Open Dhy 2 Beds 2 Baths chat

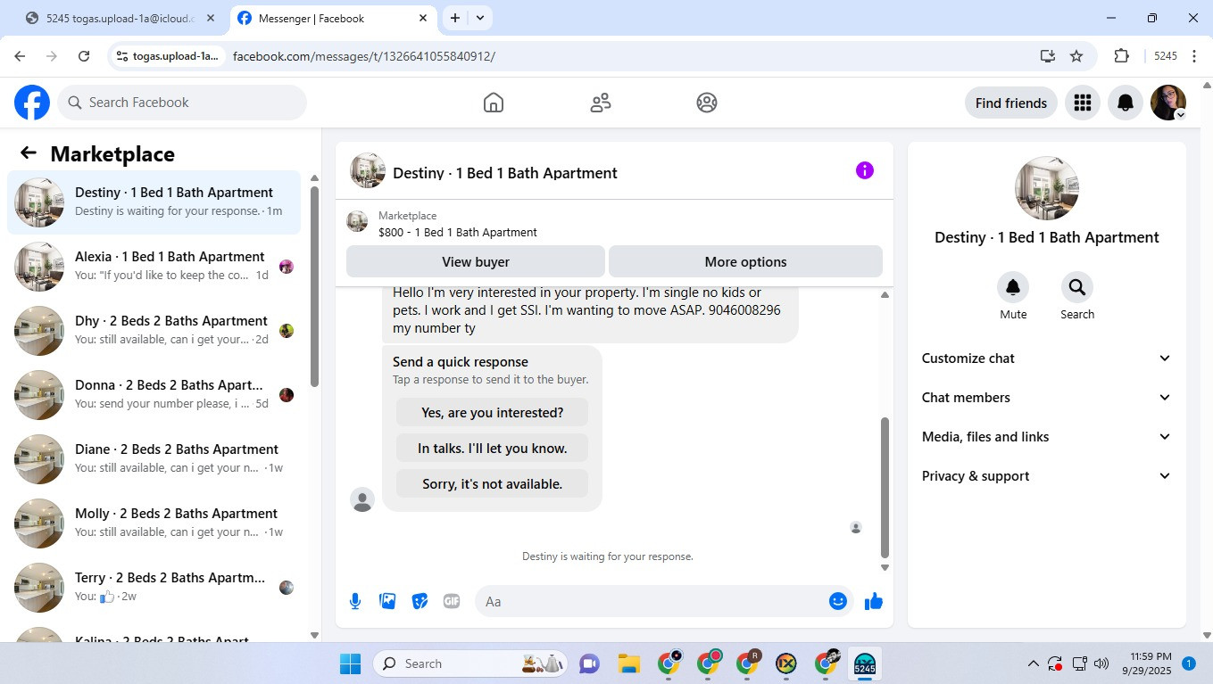[x=154, y=331]
